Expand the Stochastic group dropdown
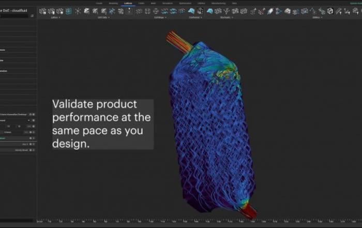 point(227,17)
